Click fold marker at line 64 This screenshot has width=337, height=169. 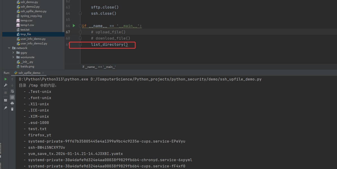point(80,13)
